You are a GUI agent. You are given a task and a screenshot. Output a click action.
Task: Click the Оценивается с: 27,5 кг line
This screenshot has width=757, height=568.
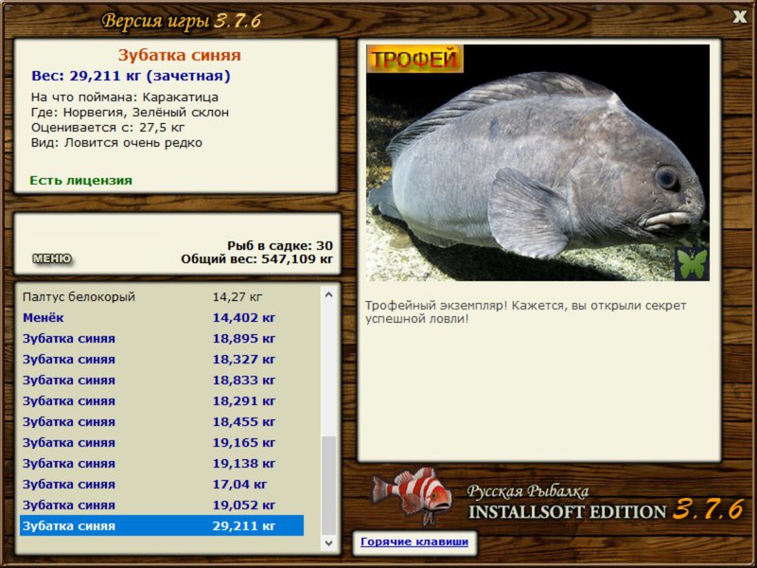click(x=108, y=128)
